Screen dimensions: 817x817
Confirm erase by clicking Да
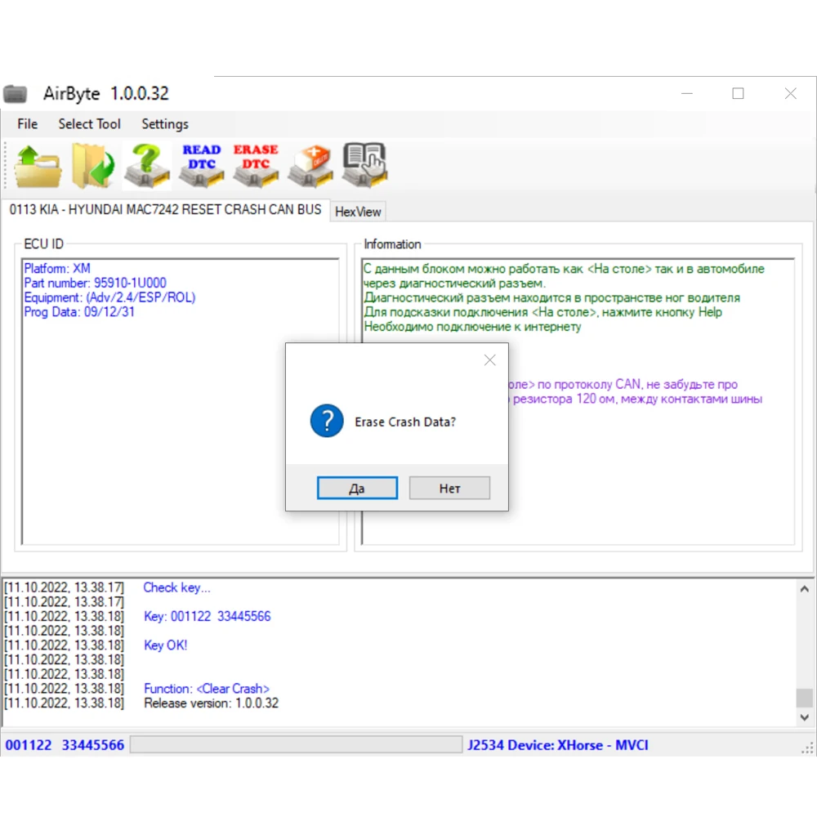[358, 489]
